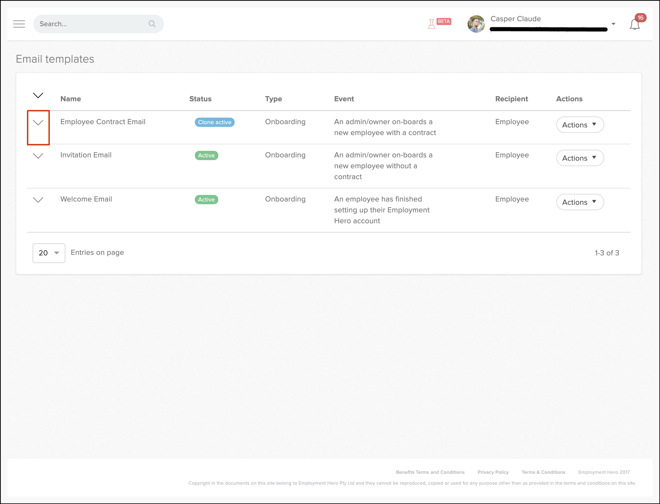
Task: Click the Clone active status badge
Action: point(214,123)
